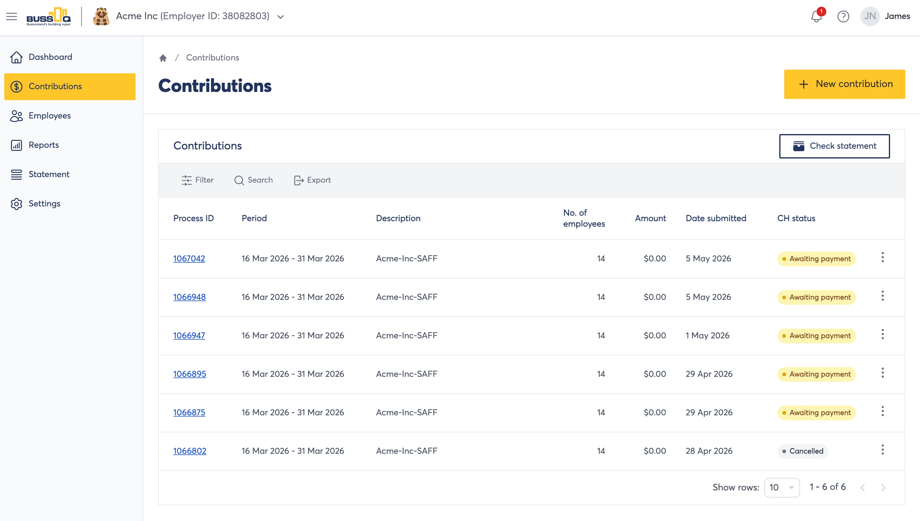Open the help question mark icon
Image resolution: width=920 pixels, height=521 pixels.
point(843,16)
